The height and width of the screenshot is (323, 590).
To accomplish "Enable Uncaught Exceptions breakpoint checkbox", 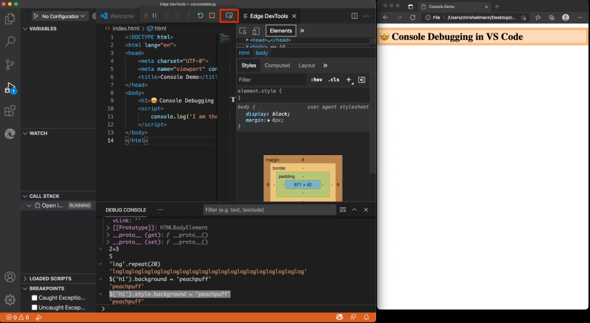I will (35, 308).
